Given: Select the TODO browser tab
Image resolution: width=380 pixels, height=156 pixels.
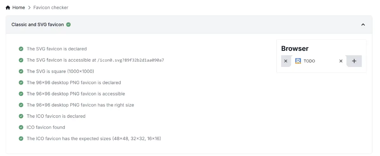Looking at the screenshot, I should pyautogui.click(x=309, y=61).
